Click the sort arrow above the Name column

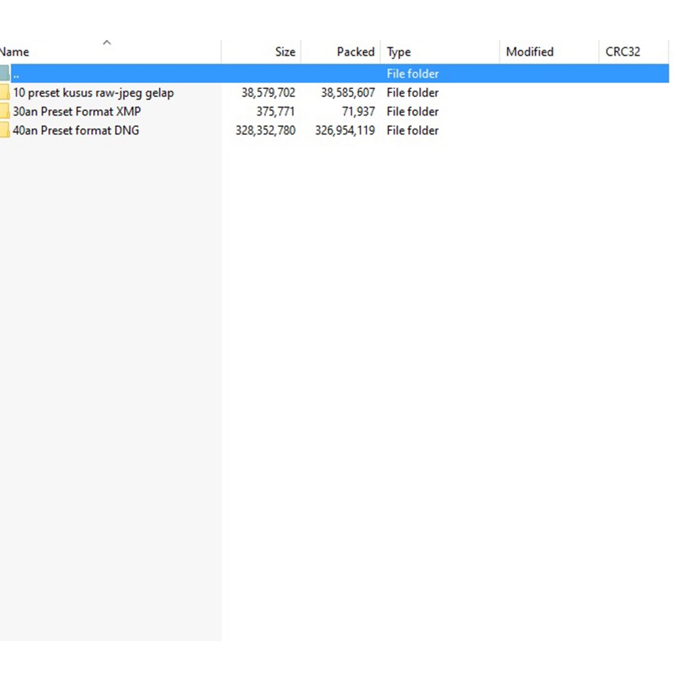click(106, 43)
